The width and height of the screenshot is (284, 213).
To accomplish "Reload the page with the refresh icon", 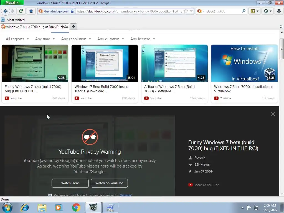I will pos(21,11).
